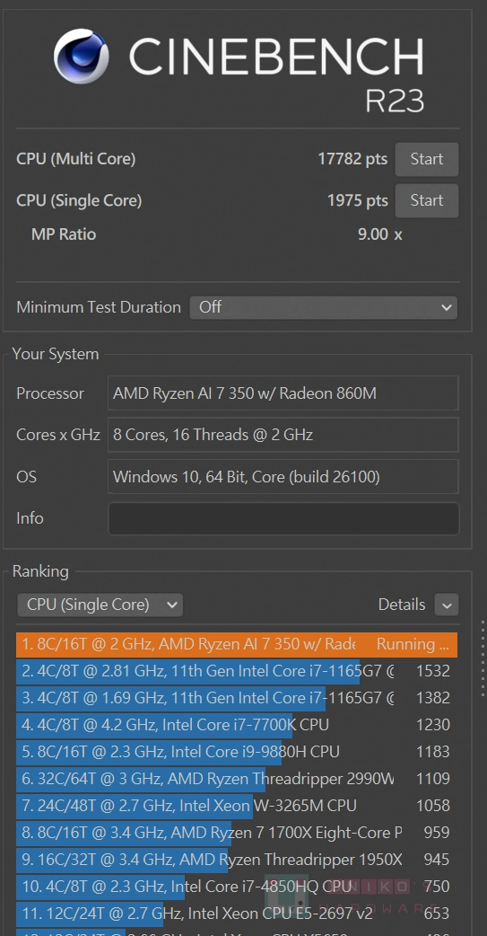Select the Threadripper 2990W ranking row

click(x=237, y=779)
